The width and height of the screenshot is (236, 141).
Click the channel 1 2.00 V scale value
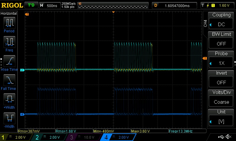(20, 137)
